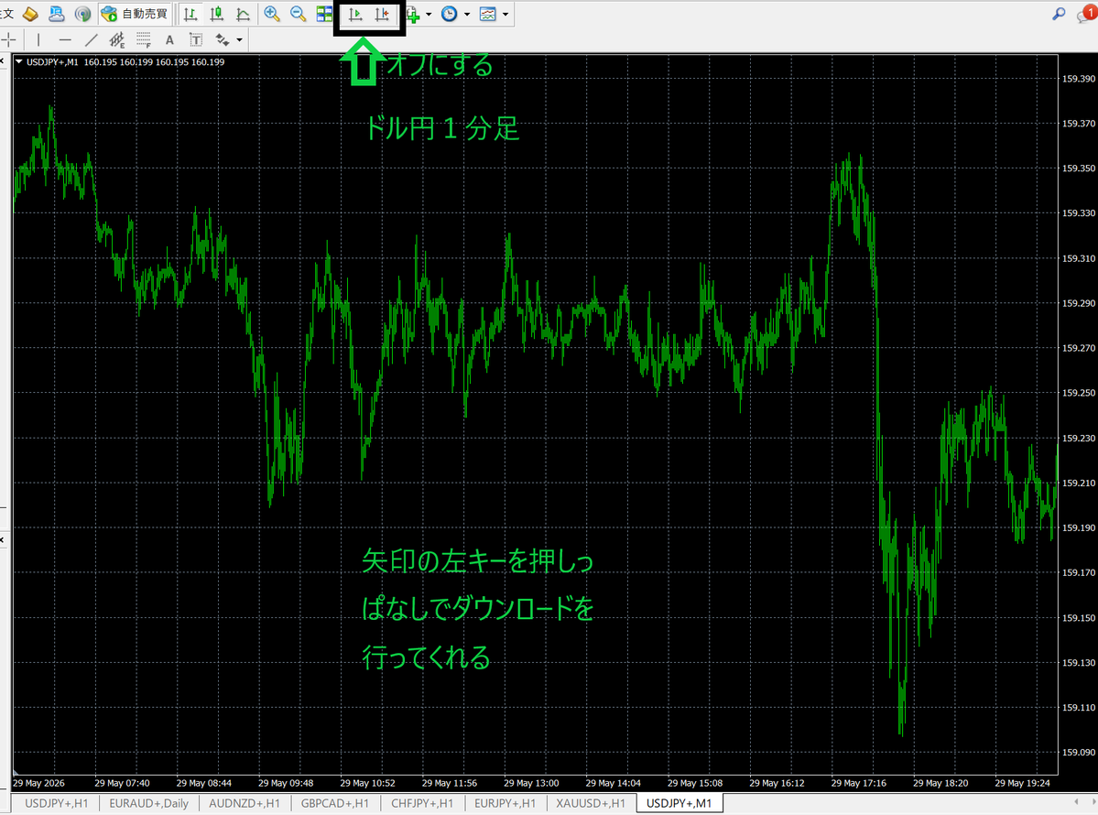Click the 29 May 19:24 time label
Image resolution: width=1098 pixels, height=815 pixels.
coord(1022,783)
